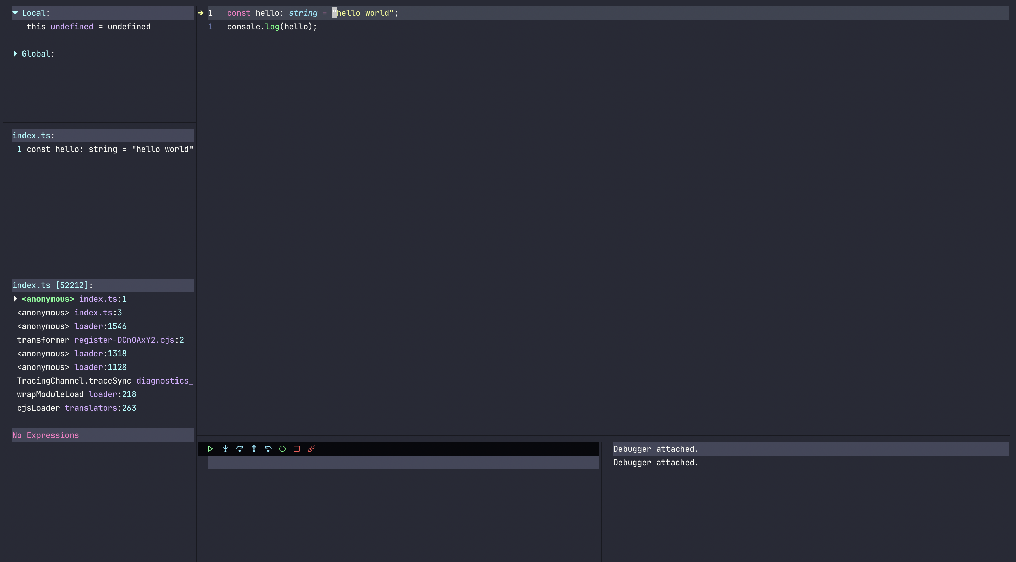Select the wrapModuleLoad loader:218 frame
The width and height of the screenshot is (1016, 562).
77,394
